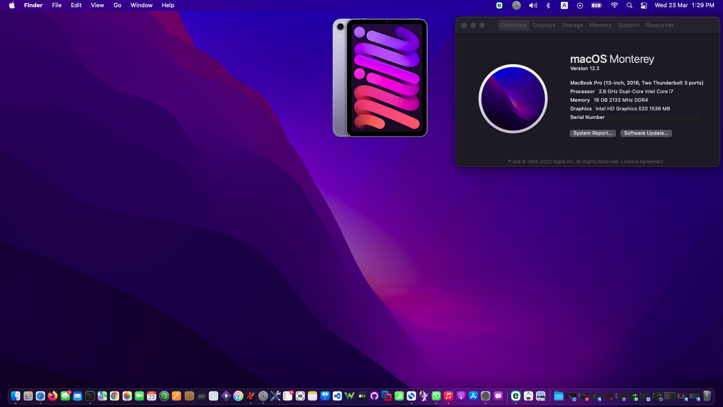Open the Window menu
This screenshot has width=723, height=407.
click(x=141, y=5)
